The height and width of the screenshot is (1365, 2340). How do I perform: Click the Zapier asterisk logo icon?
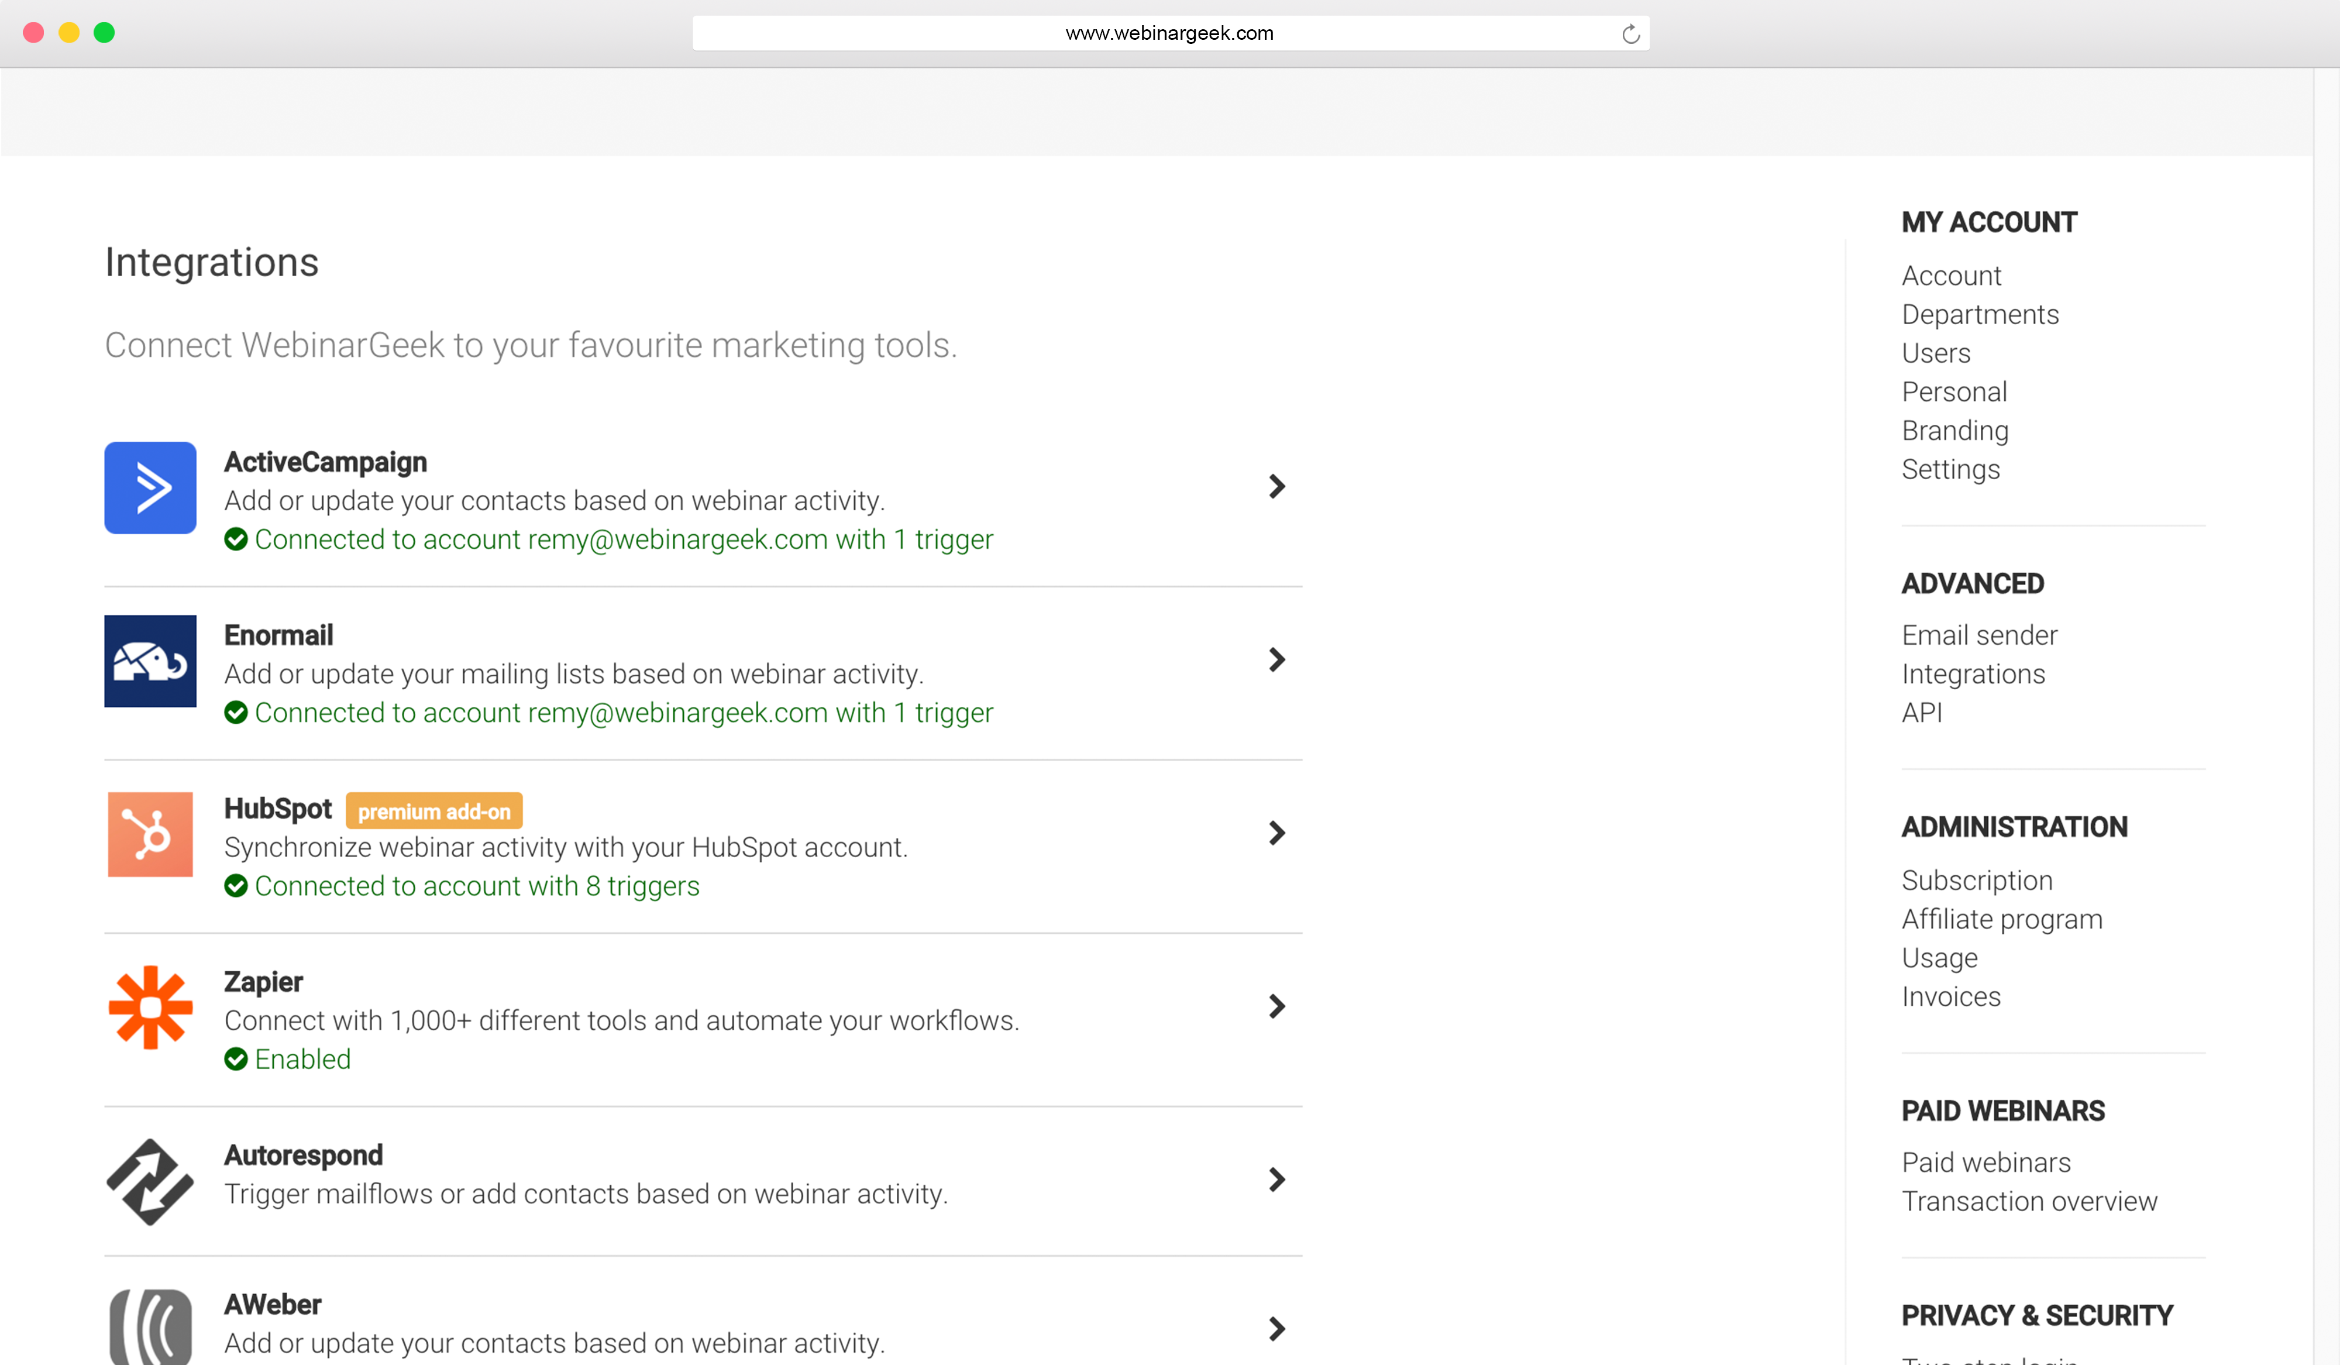150,1008
